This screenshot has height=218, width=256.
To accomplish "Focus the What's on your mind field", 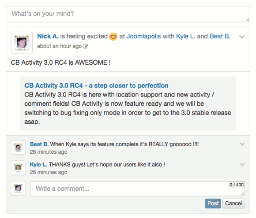I will 128,14.
